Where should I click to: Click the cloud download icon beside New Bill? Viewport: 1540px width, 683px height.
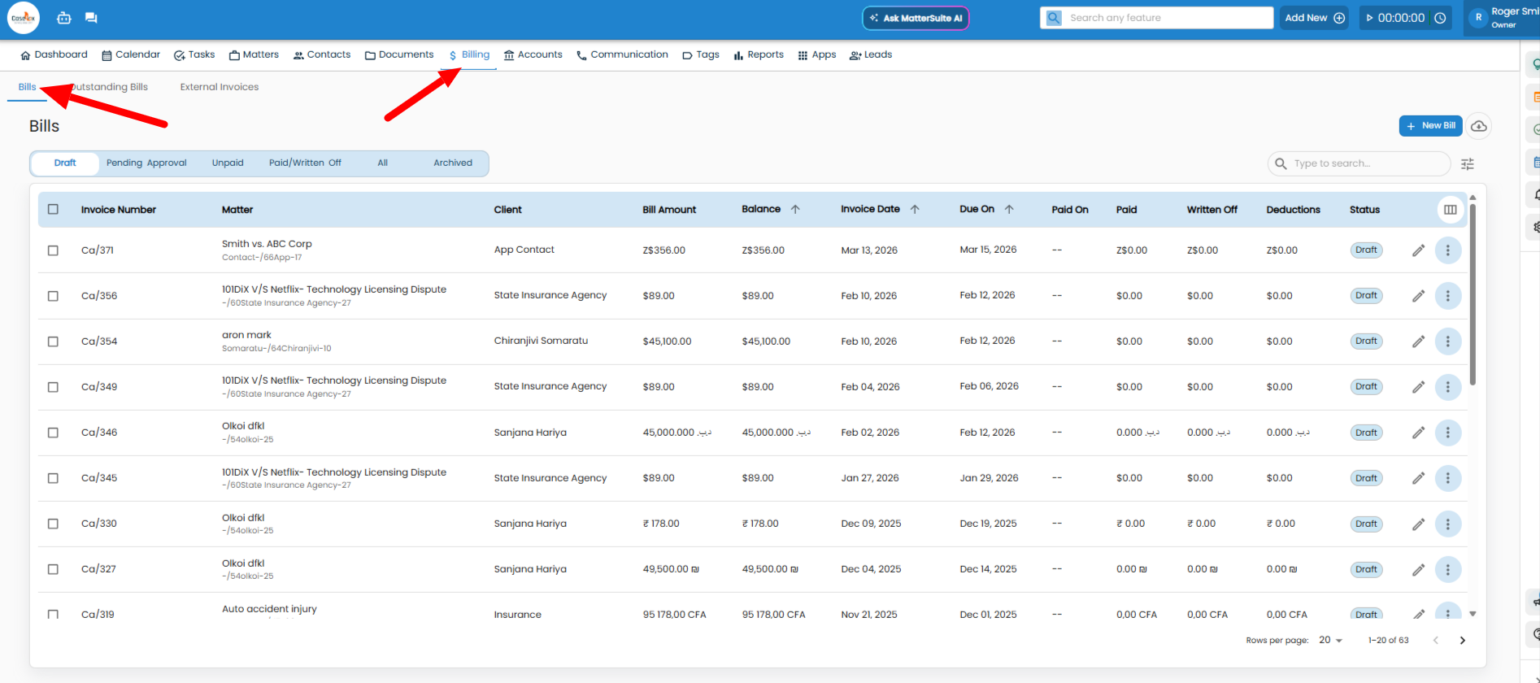(1479, 126)
